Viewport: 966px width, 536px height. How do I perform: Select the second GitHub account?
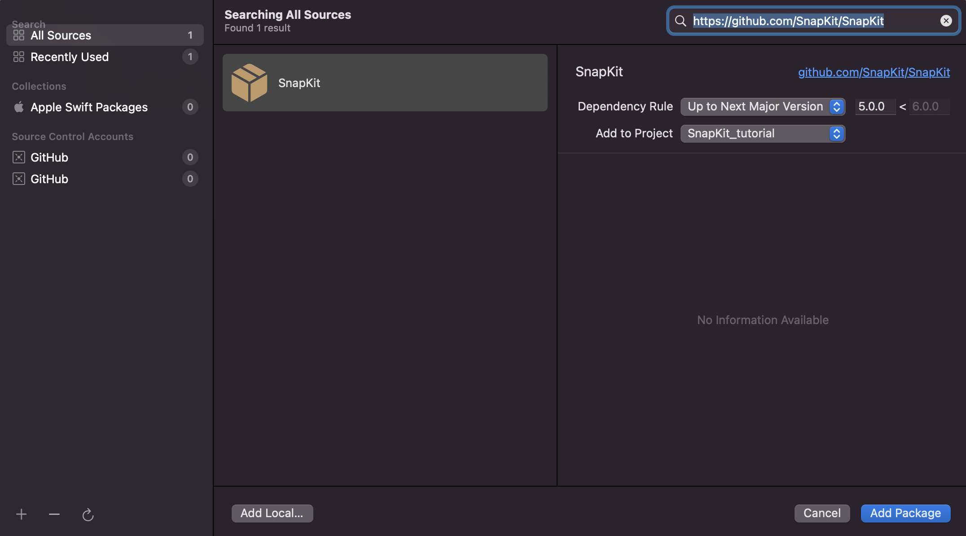[x=49, y=179]
